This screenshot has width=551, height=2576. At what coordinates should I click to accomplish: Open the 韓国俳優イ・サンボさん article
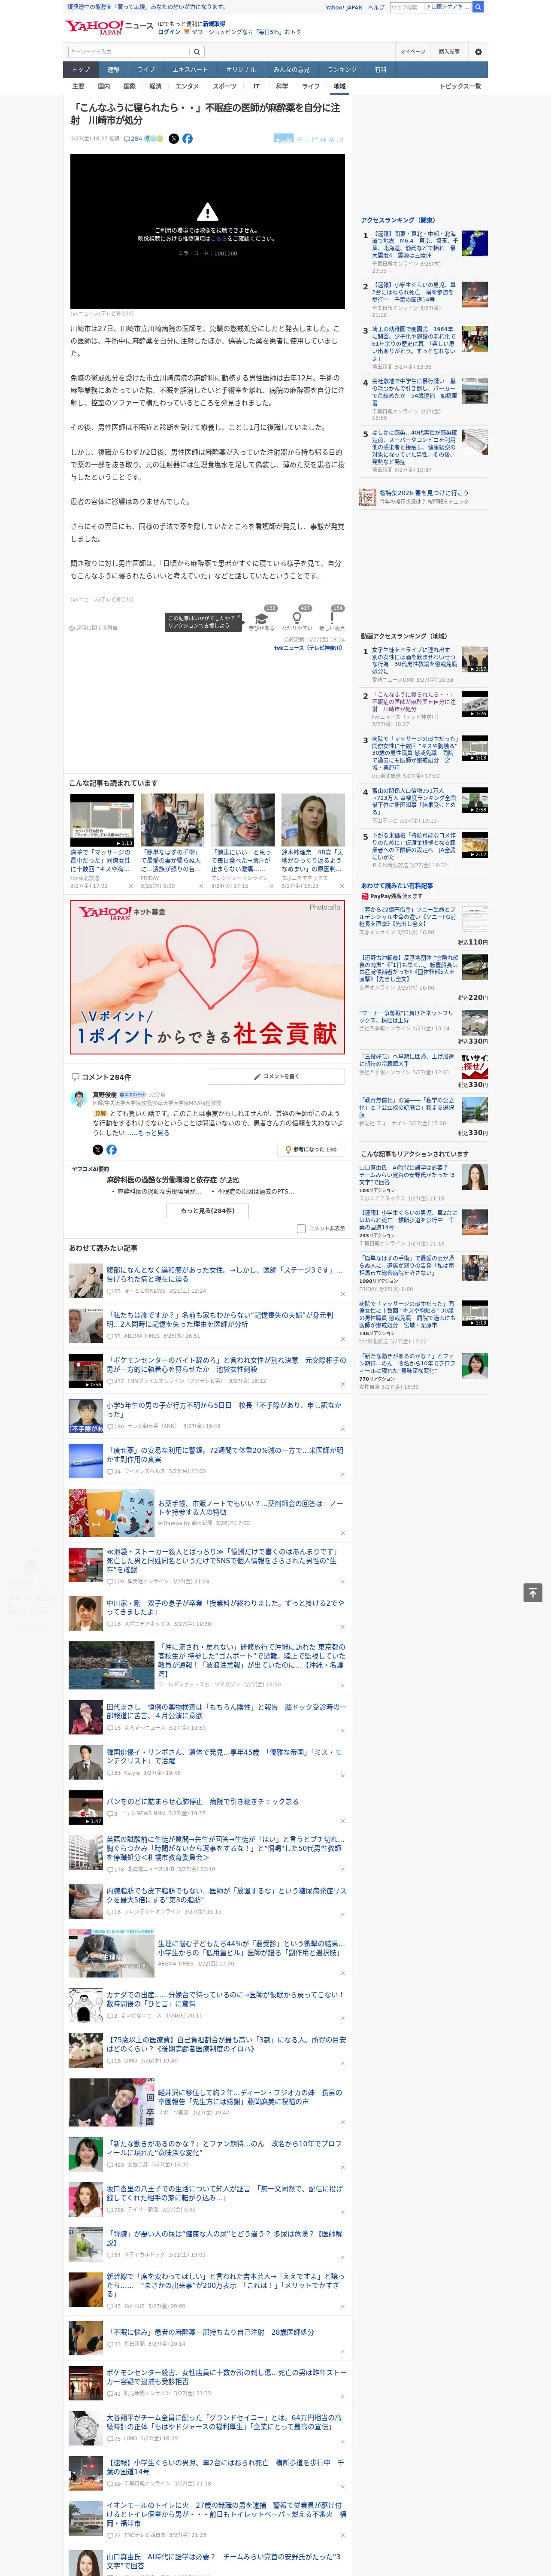point(224,1757)
